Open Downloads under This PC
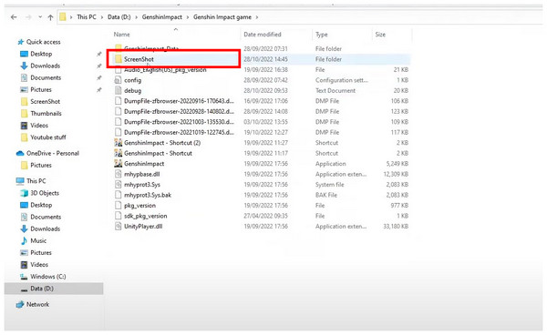 (x=40, y=228)
